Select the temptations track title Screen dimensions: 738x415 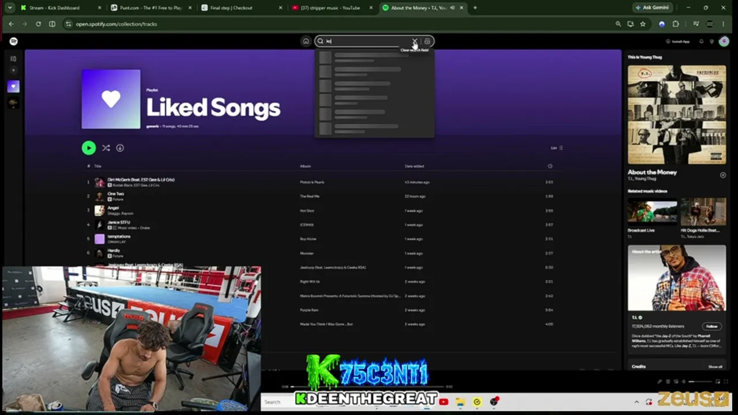pyautogui.click(x=119, y=236)
